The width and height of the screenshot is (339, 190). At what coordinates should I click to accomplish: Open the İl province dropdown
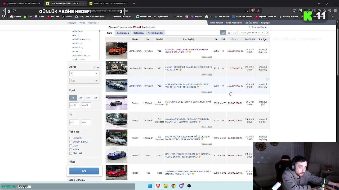(84, 73)
